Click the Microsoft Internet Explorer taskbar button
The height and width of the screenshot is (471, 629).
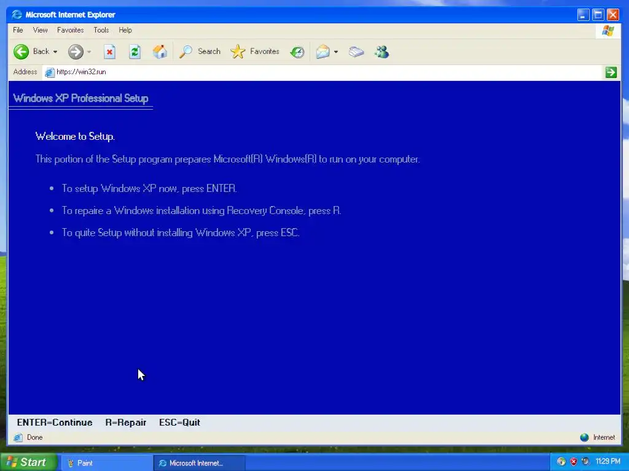200,463
